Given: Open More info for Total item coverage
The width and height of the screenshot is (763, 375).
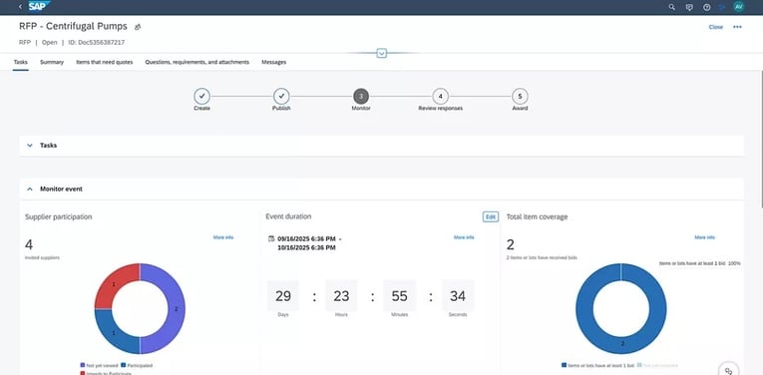Looking at the screenshot, I should pyautogui.click(x=704, y=237).
